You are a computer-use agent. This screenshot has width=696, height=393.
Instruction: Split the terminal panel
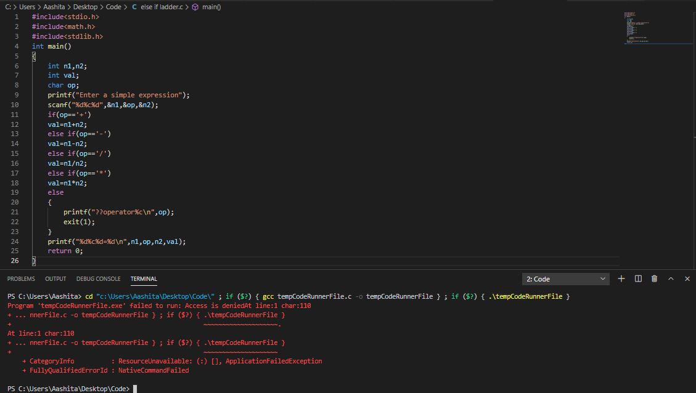638,278
